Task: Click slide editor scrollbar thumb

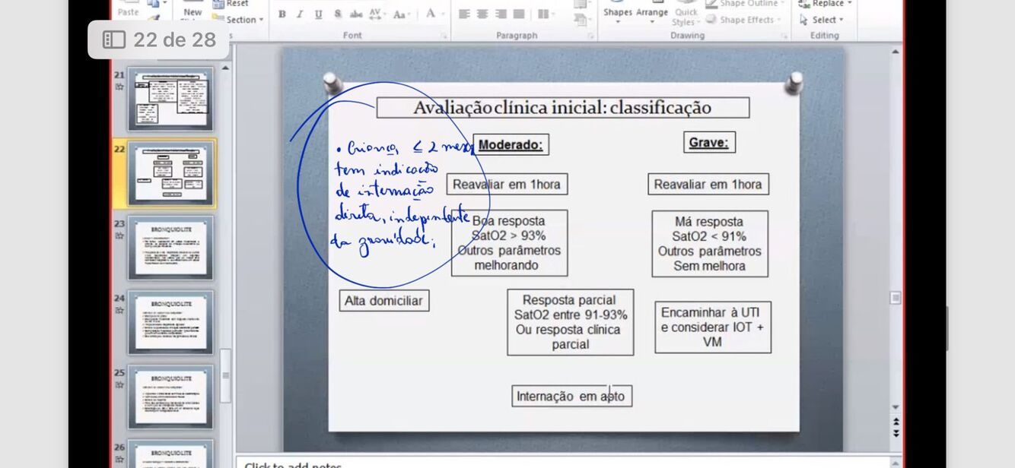Action: pyautogui.click(x=896, y=298)
